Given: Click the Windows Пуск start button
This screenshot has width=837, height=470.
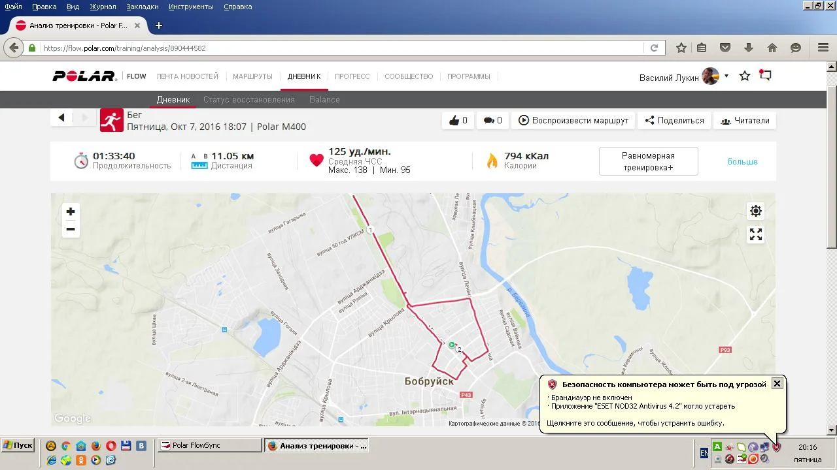Looking at the screenshot, I should pos(18,445).
